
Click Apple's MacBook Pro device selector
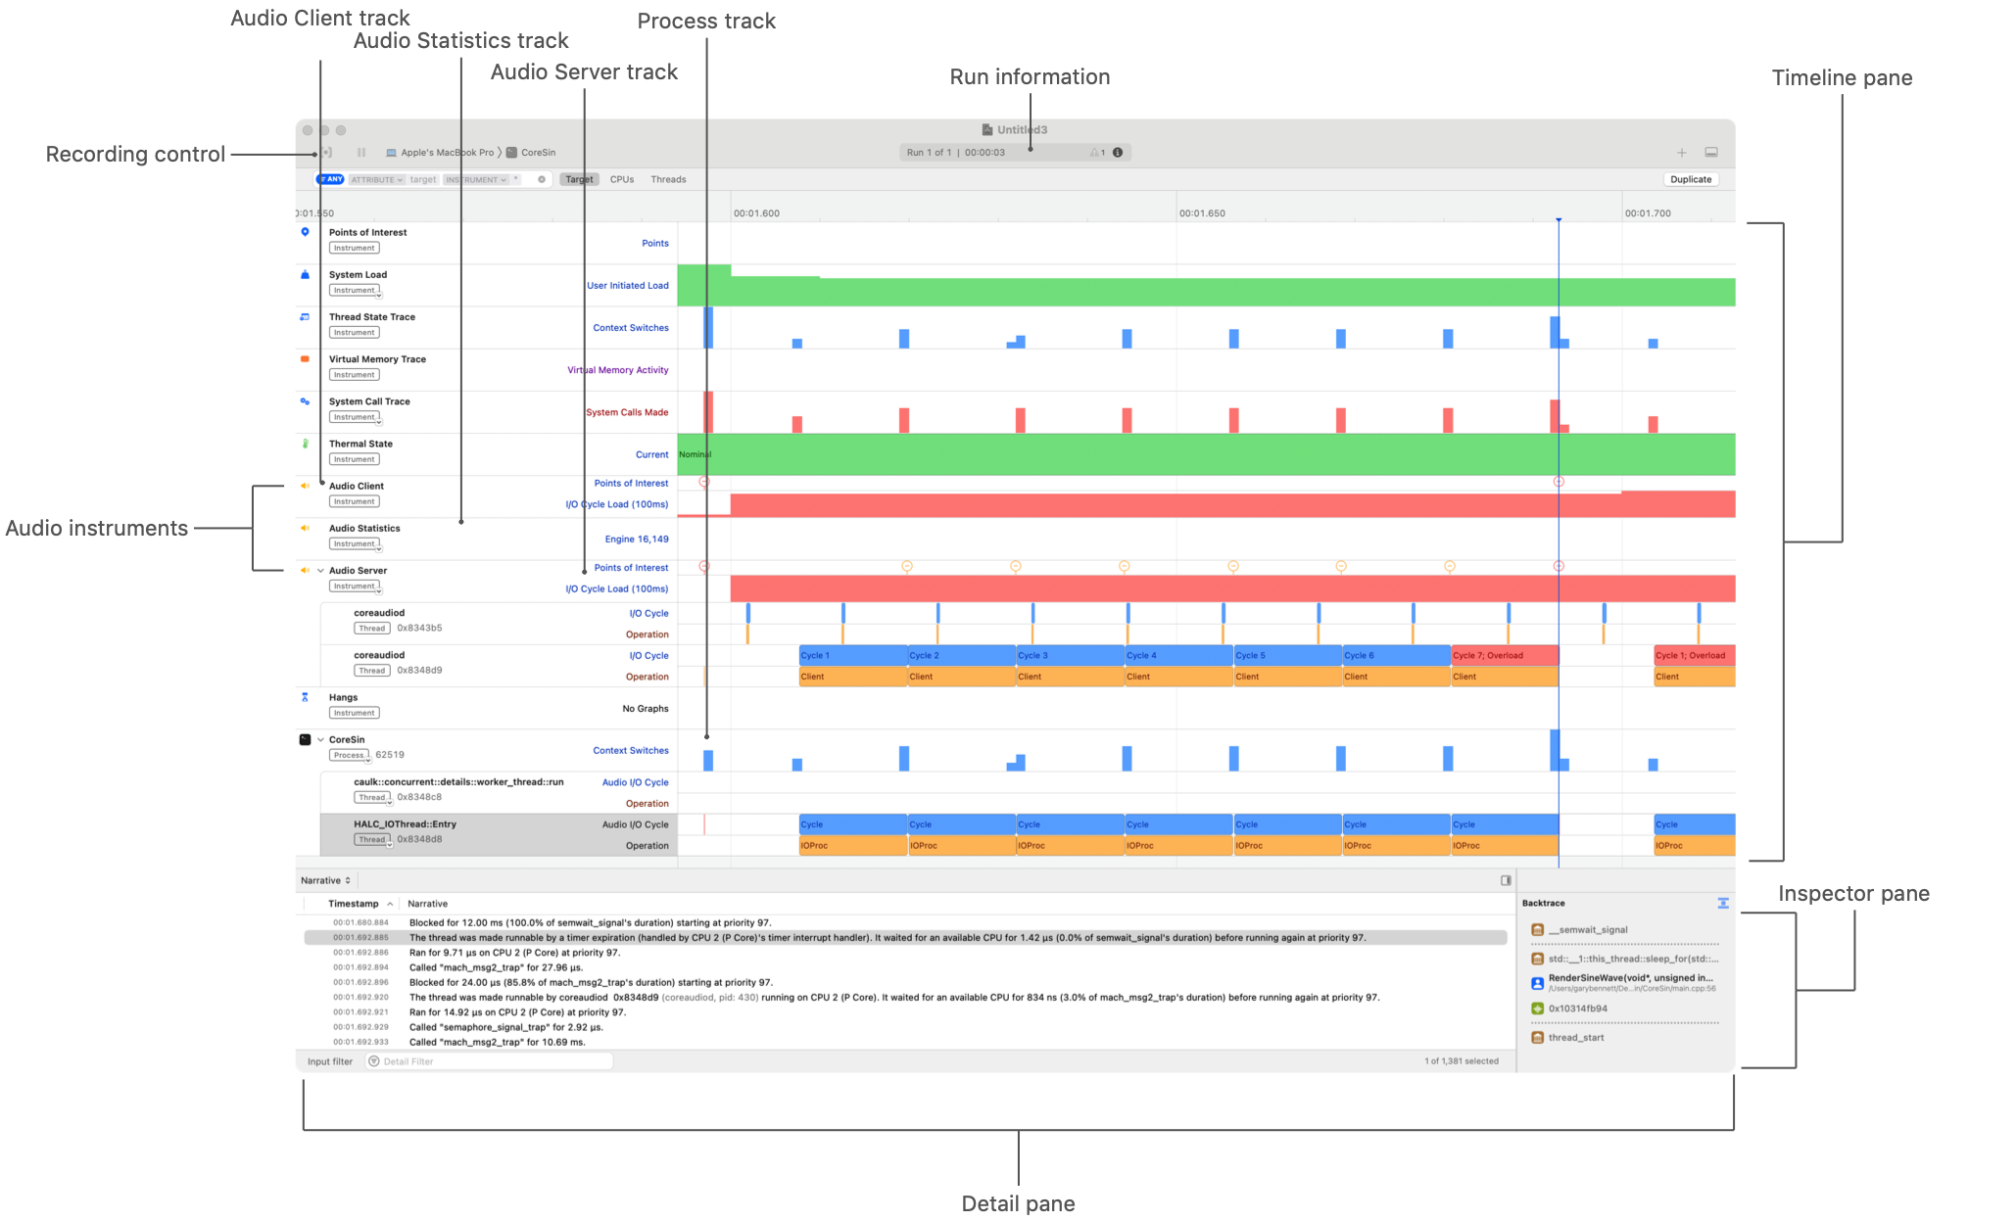pos(440,153)
